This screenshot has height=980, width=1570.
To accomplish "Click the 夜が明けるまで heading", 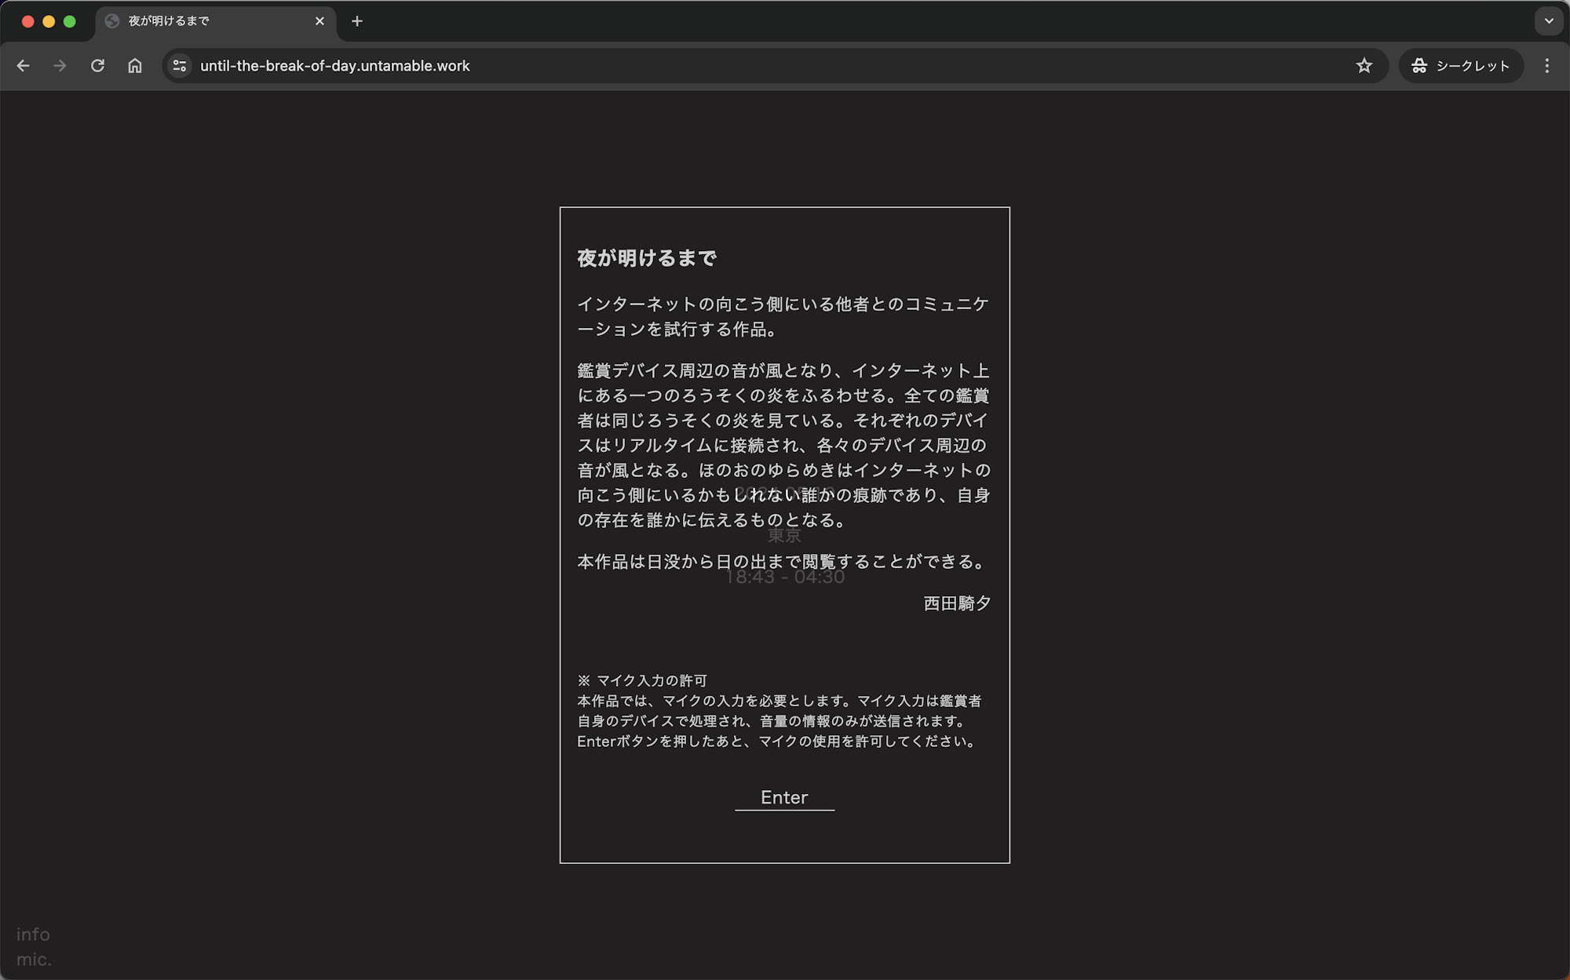I will pyautogui.click(x=647, y=258).
